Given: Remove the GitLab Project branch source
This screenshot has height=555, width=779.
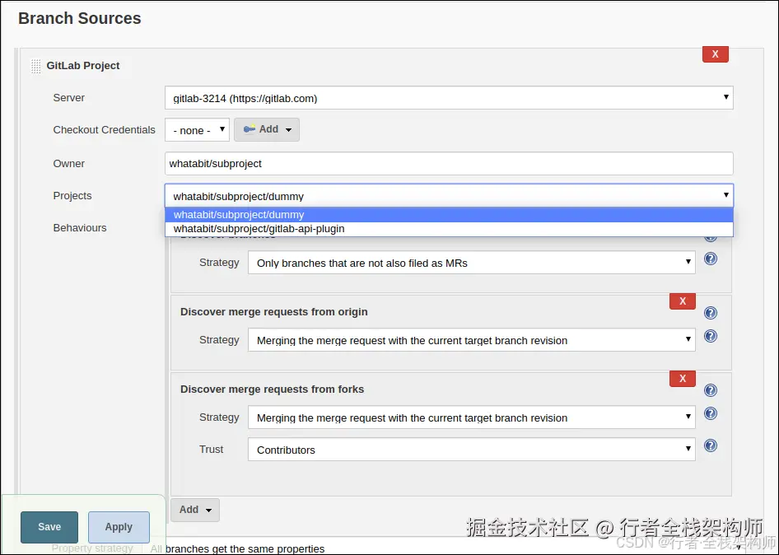Looking at the screenshot, I should pos(716,54).
